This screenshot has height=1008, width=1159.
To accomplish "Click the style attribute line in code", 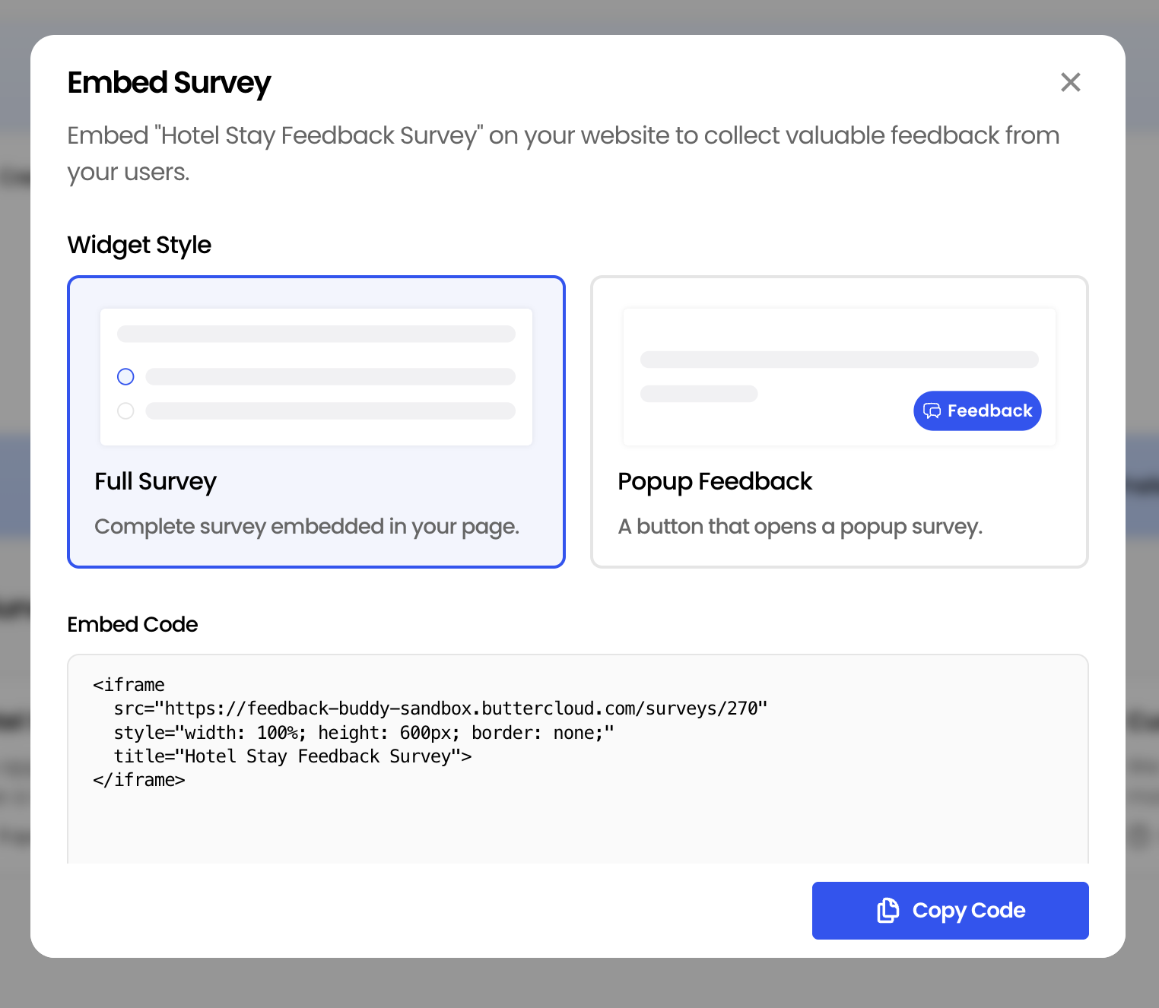I will pyautogui.click(x=364, y=733).
